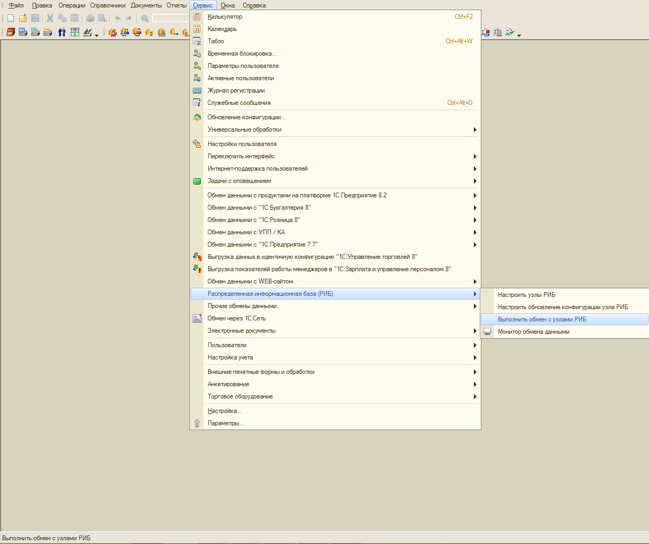This screenshot has width=649, height=544.
Task: Click the Журнал регистрации icon
Action: [x=197, y=90]
